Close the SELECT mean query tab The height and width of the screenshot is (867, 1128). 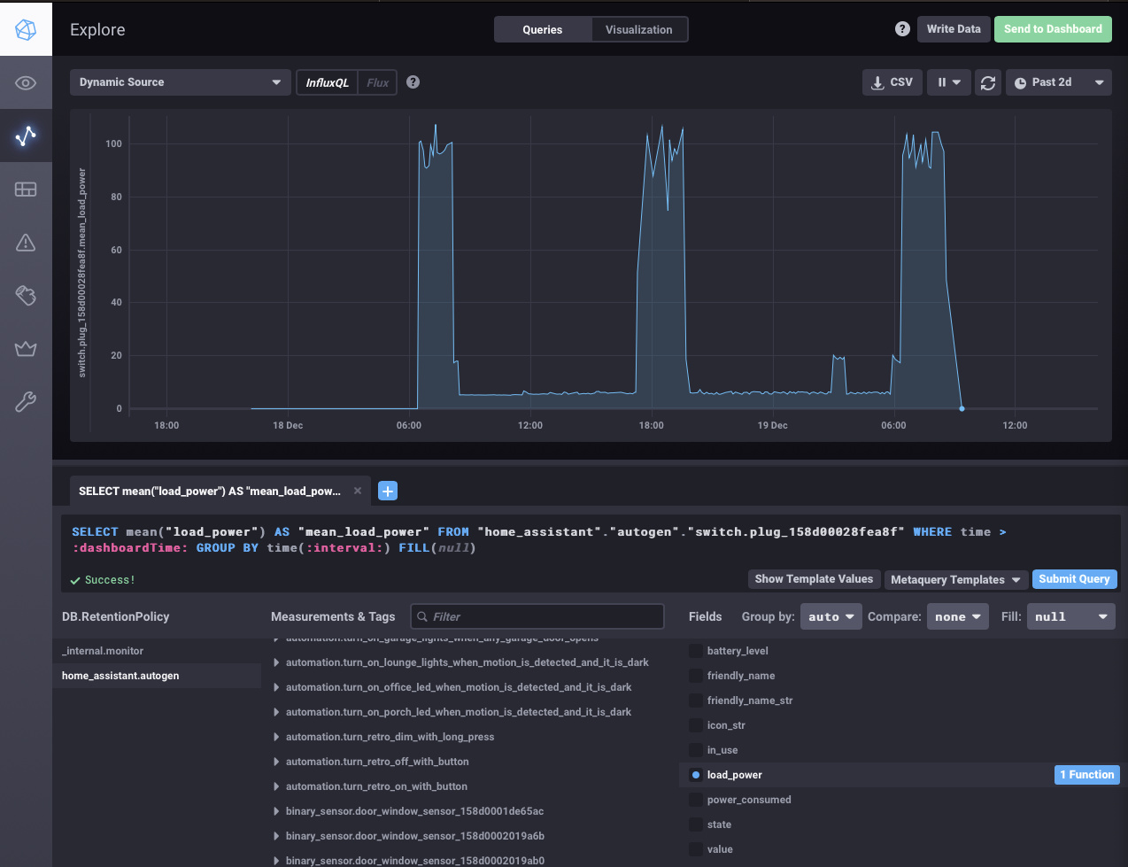[x=358, y=491]
